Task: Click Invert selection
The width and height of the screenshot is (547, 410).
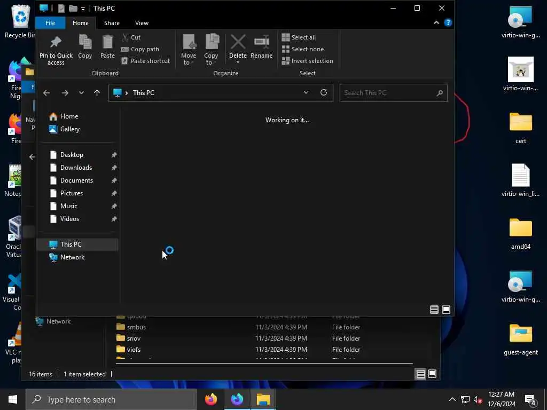Action: pyautogui.click(x=307, y=61)
